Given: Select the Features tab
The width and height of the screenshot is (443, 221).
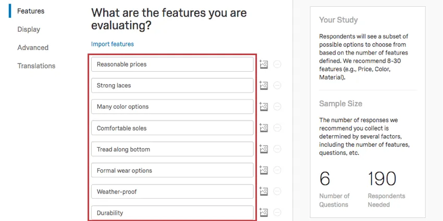Looking at the screenshot, I should tap(31, 11).
